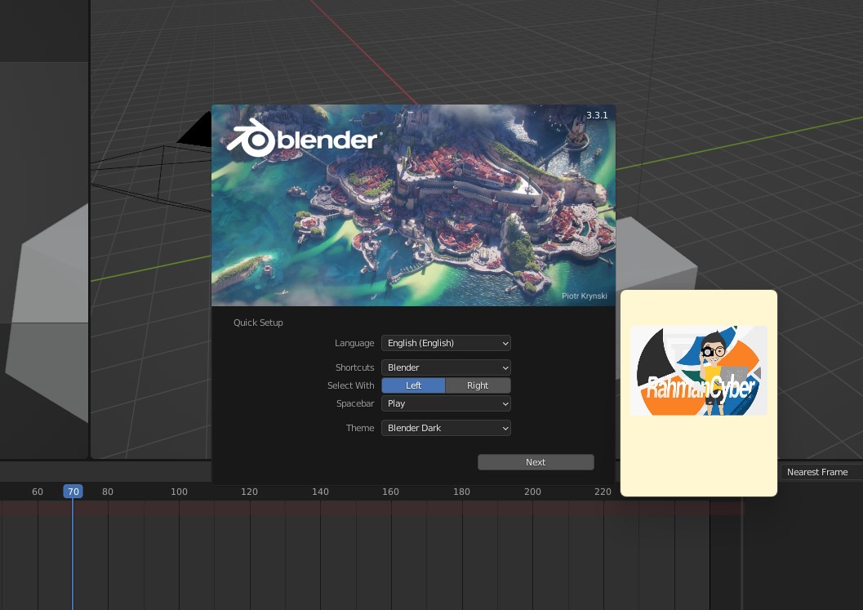Click the RahmanCyber logo image
This screenshot has height=610, width=863.
[698, 370]
